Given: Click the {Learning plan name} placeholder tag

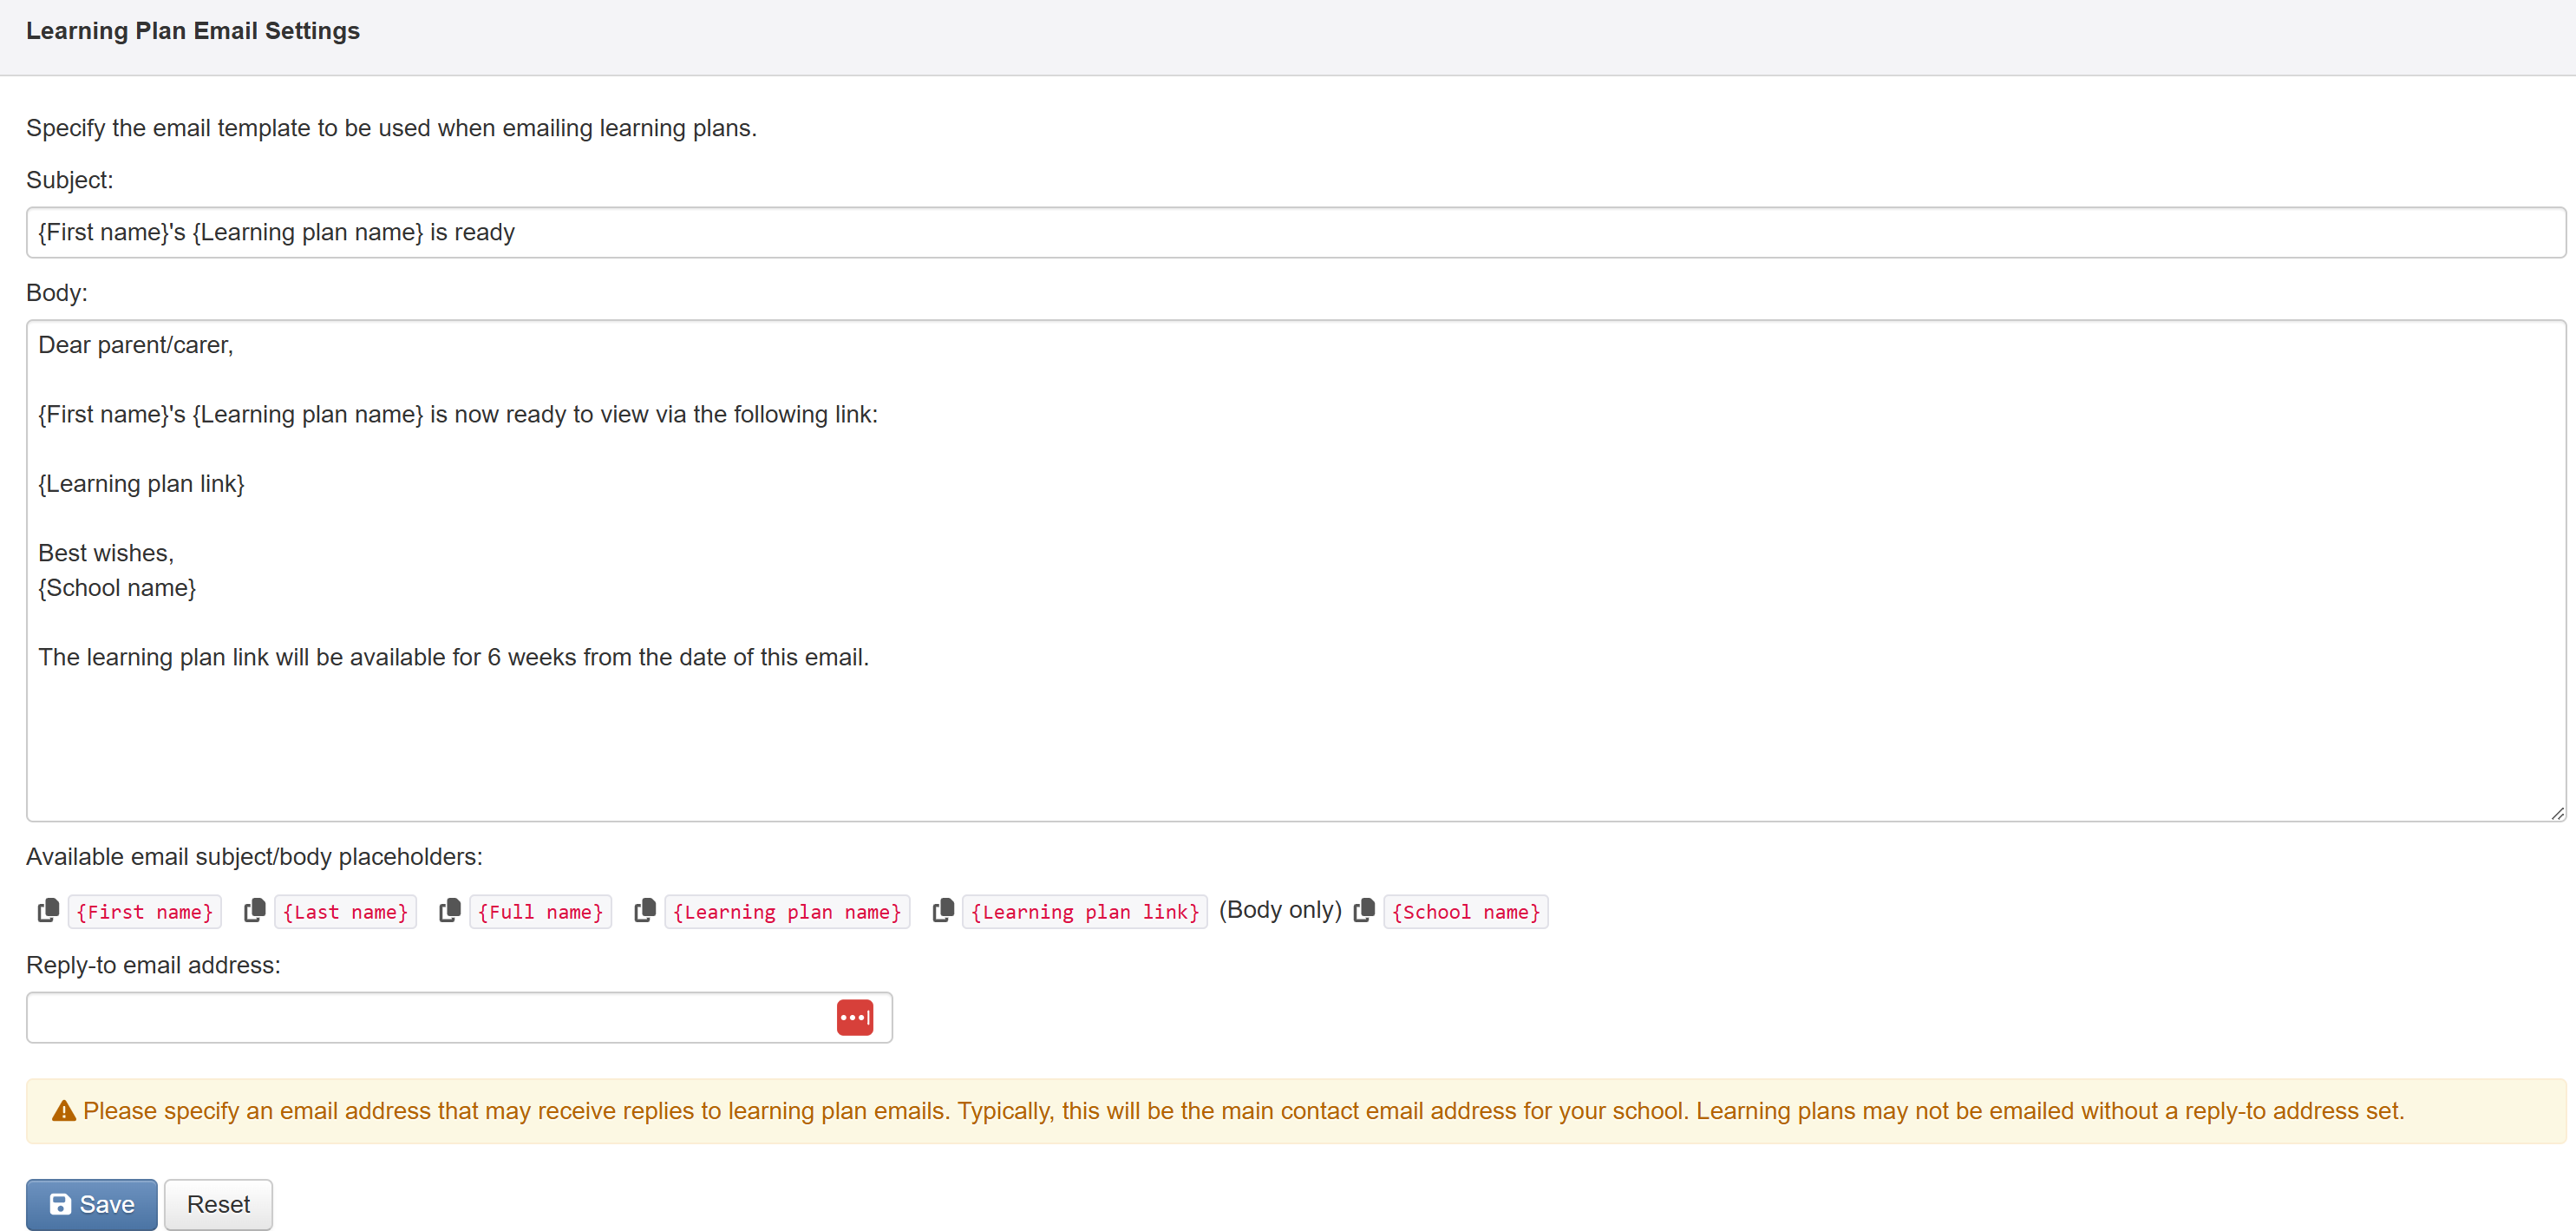Looking at the screenshot, I should 787,912.
